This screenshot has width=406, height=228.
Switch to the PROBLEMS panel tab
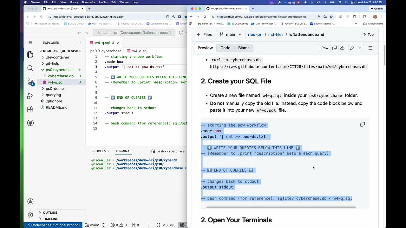pos(100,151)
